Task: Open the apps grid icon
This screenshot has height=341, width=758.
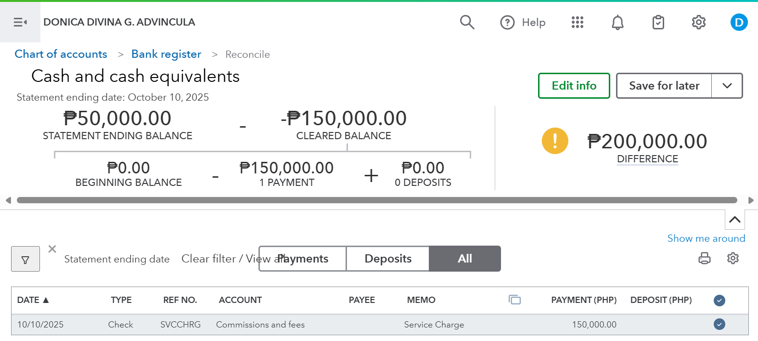Action: pyautogui.click(x=577, y=22)
